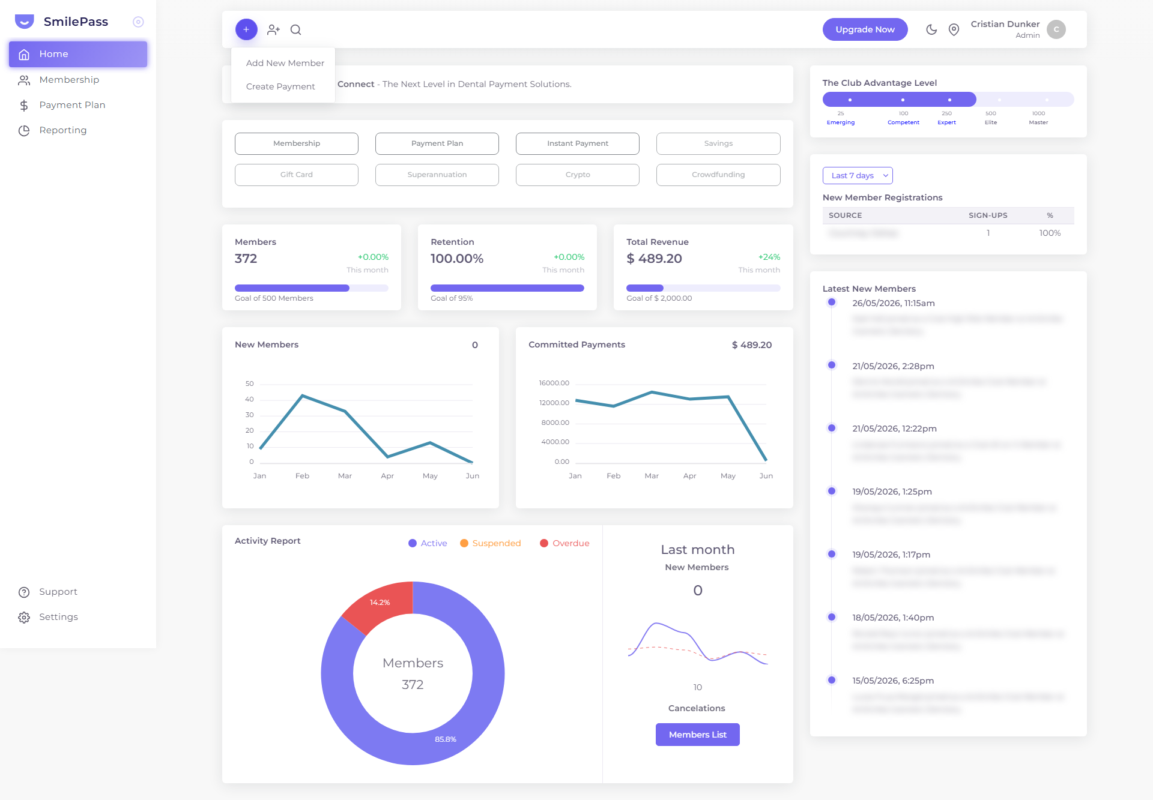Click the SIGN-UPS column header
The width and height of the screenshot is (1153, 800).
[x=988, y=215]
